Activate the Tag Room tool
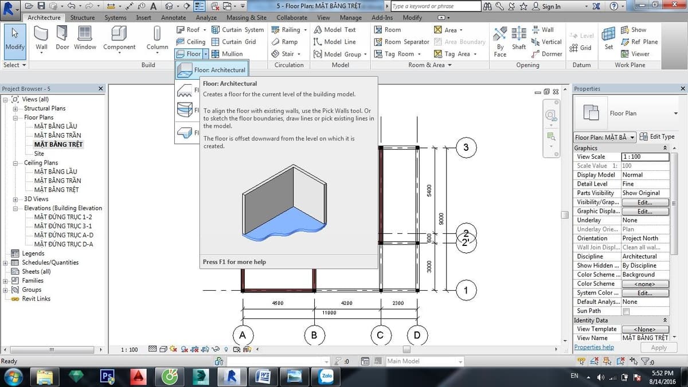 click(397, 54)
